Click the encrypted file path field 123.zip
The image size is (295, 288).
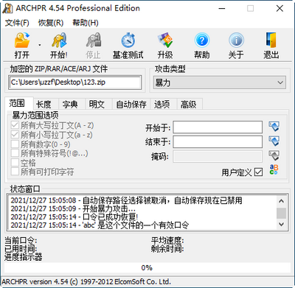coord(75,82)
